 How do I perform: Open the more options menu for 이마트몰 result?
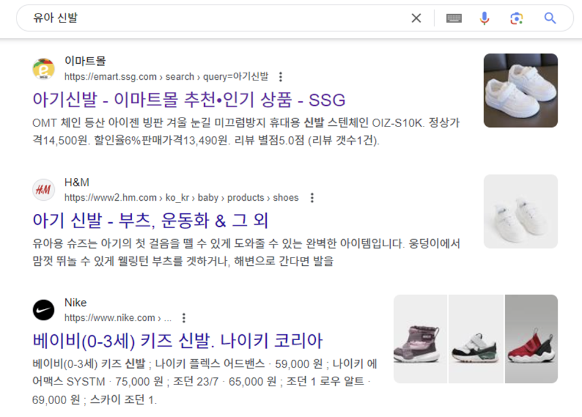[x=280, y=77]
